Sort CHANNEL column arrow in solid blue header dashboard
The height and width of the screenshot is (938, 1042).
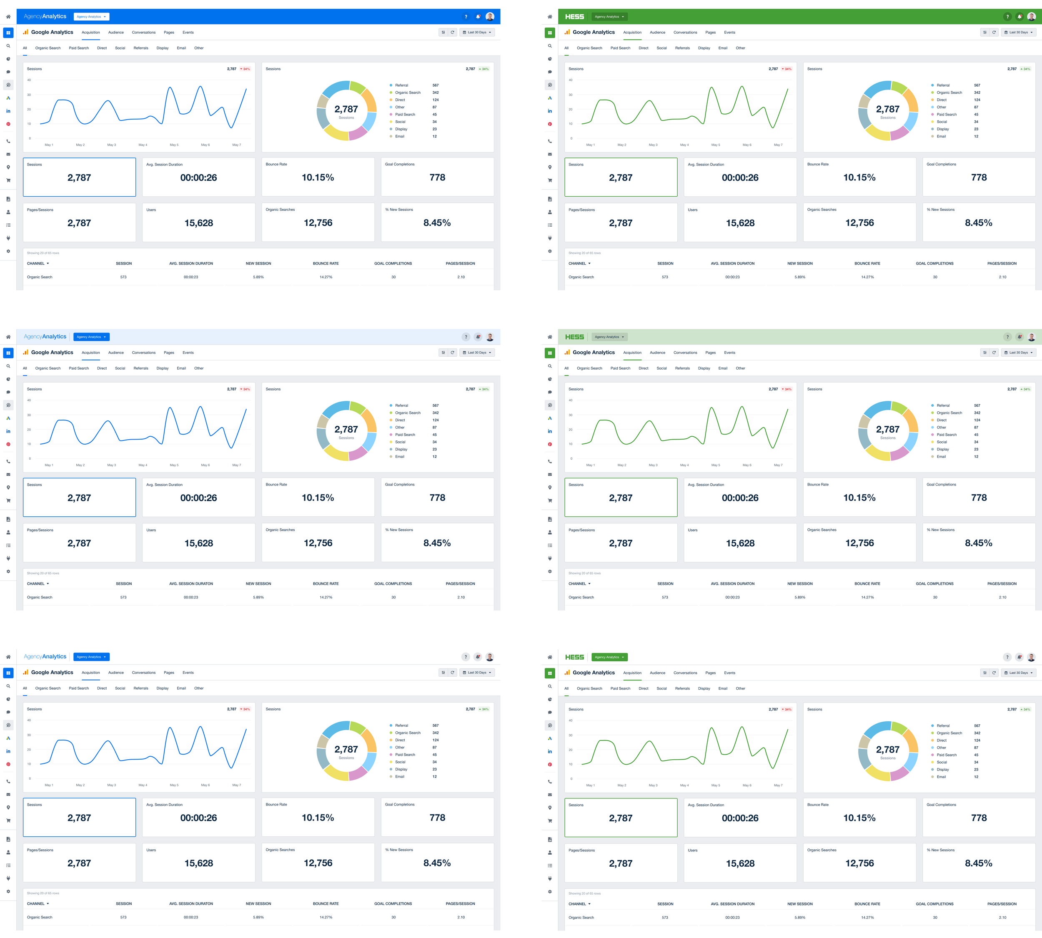(x=48, y=263)
